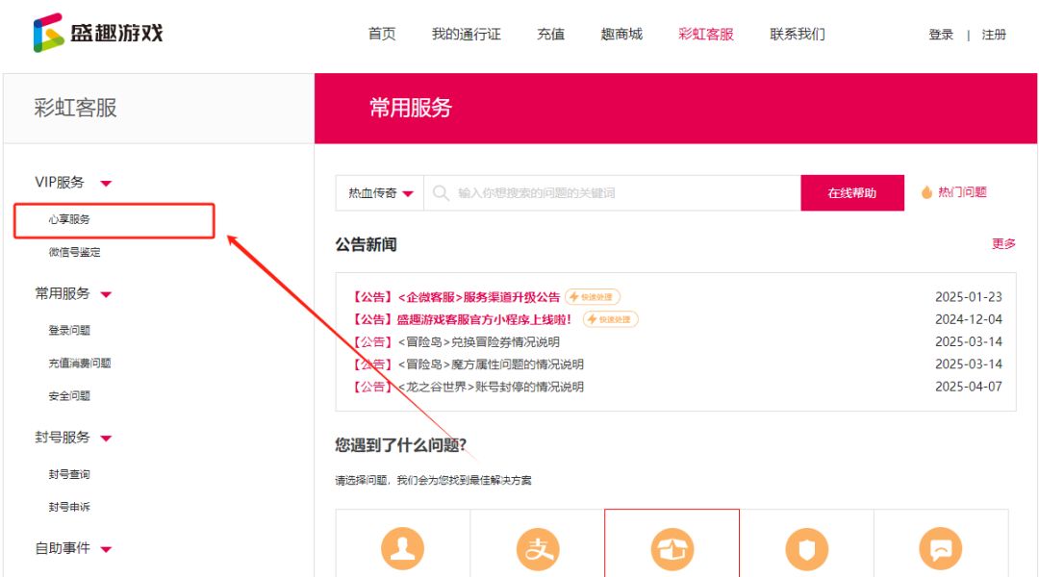Select 彩虹客服 in top navigation

[x=706, y=34]
